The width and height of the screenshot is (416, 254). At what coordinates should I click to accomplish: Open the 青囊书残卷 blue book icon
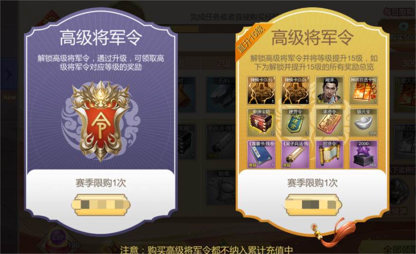[x=261, y=154]
